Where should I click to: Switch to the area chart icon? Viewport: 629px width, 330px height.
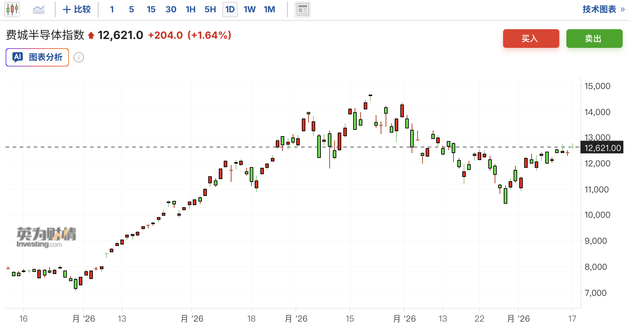pos(39,9)
